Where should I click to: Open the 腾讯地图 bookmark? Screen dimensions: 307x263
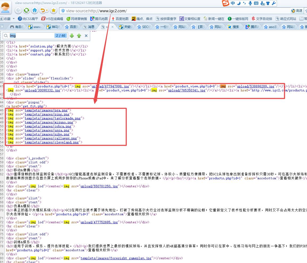coord(99,19)
